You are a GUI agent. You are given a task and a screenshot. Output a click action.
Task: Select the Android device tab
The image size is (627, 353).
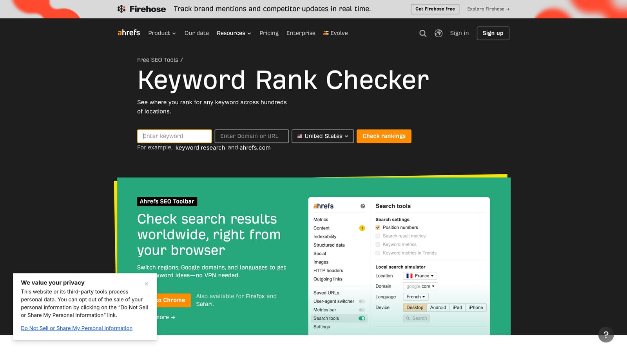tap(438, 308)
